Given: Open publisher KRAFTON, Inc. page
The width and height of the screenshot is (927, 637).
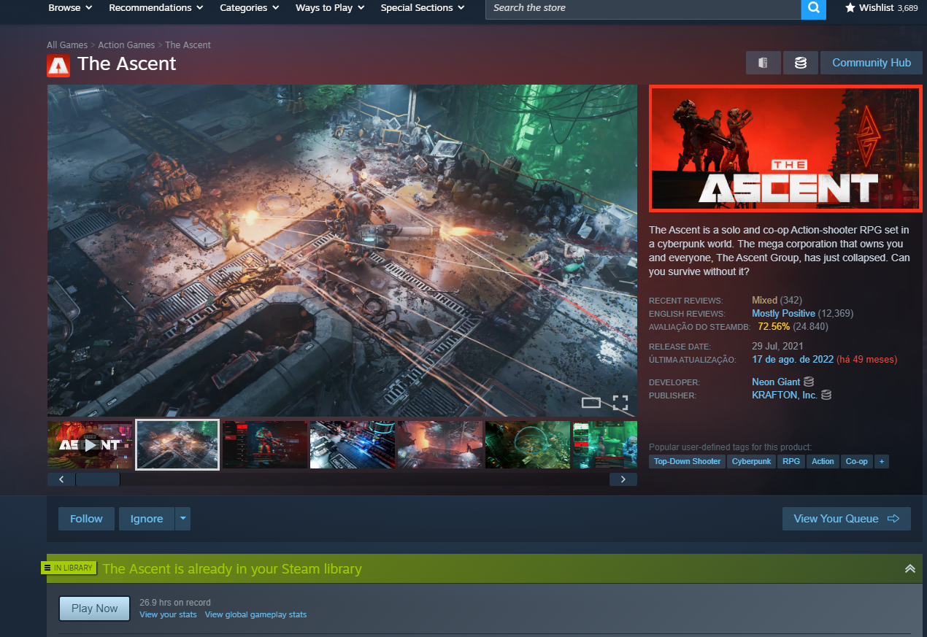Looking at the screenshot, I should point(785,395).
